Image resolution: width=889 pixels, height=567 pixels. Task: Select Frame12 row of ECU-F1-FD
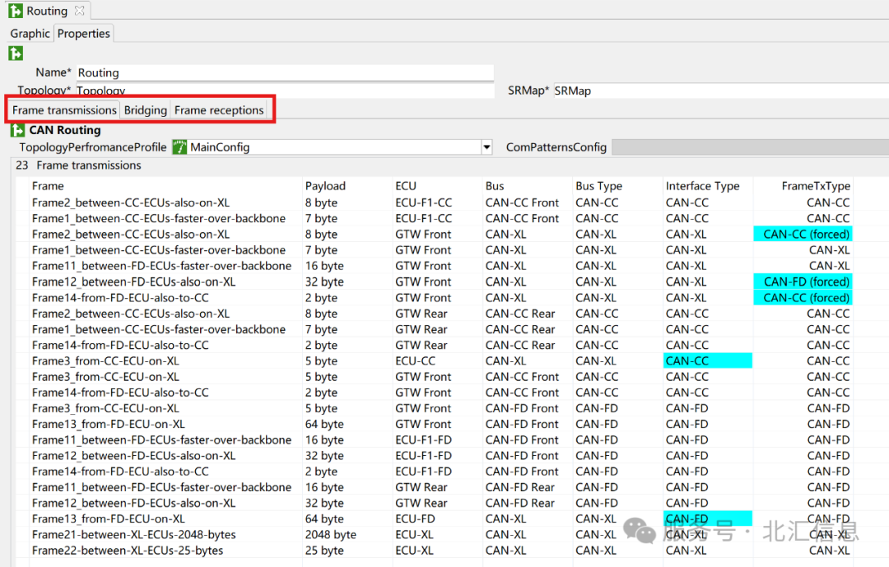[435, 455]
